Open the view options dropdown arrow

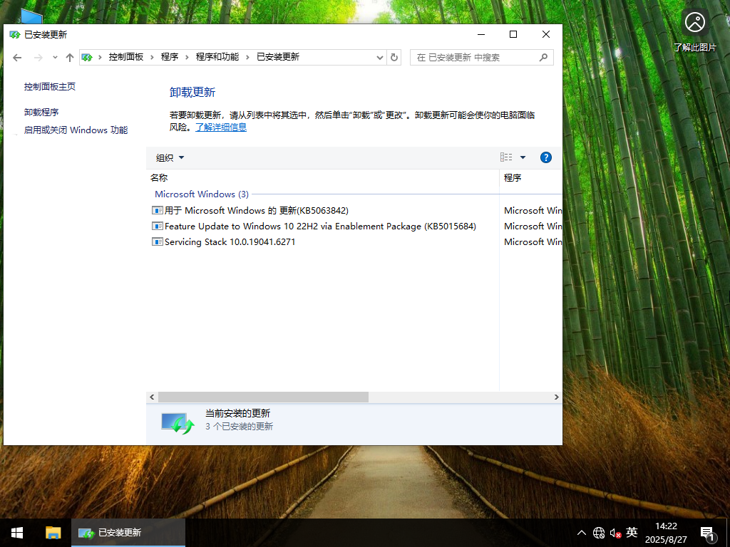(523, 157)
